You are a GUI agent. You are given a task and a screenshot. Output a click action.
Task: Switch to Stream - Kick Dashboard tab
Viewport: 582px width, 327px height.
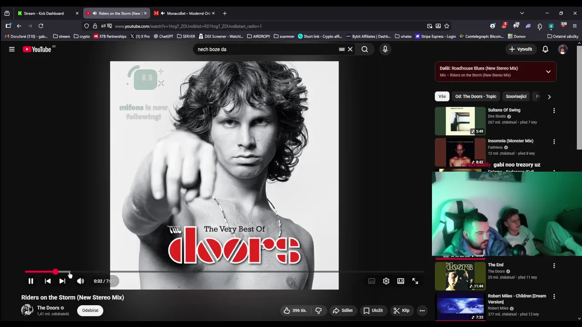click(48, 13)
